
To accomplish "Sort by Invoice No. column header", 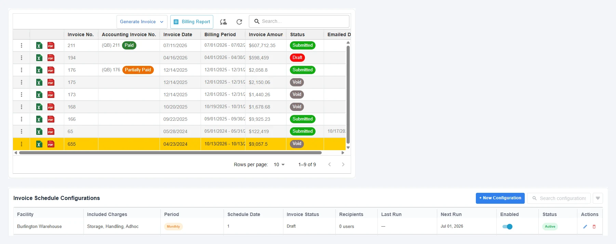I will (81, 34).
